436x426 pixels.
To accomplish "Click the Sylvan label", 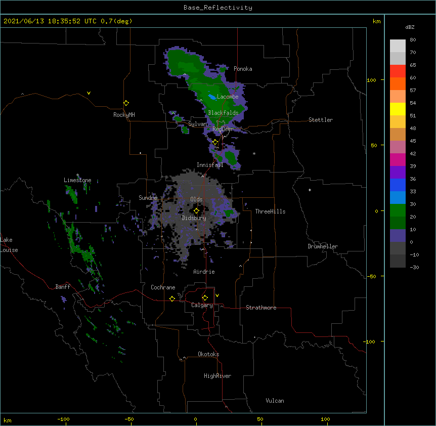I will 197,124.
